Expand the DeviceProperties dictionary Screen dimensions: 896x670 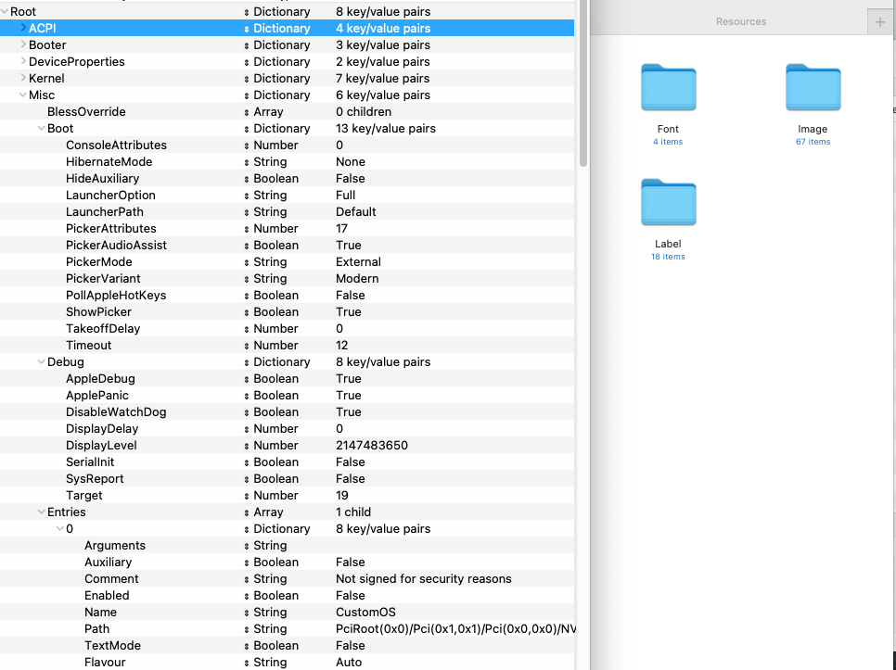(23, 61)
